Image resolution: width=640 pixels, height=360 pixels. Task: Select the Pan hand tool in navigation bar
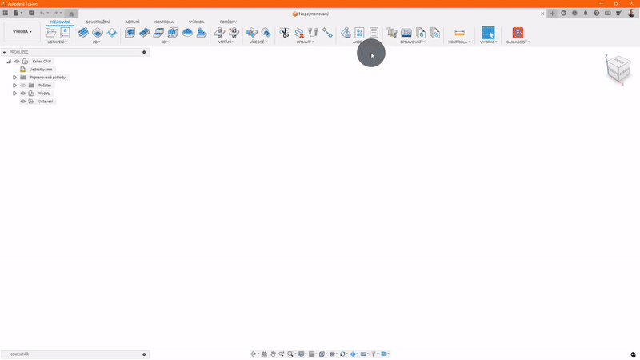273,354
